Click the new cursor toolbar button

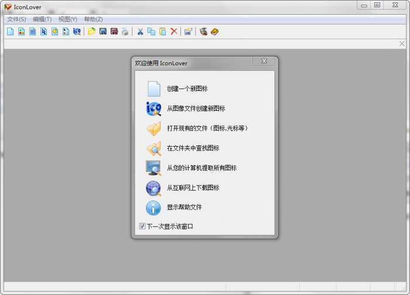(x=44, y=32)
